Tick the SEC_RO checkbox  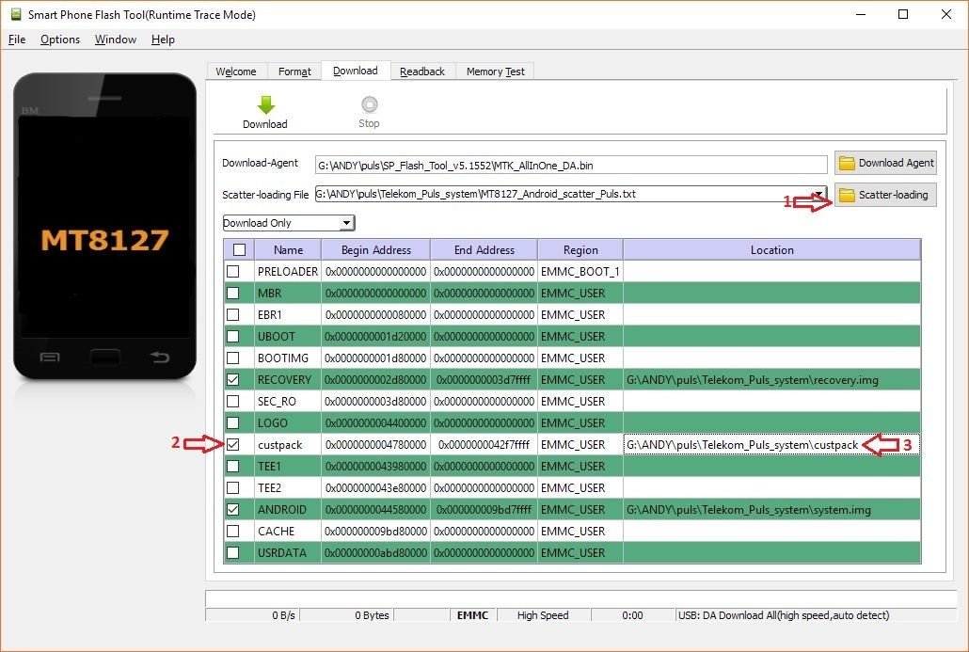tap(233, 401)
